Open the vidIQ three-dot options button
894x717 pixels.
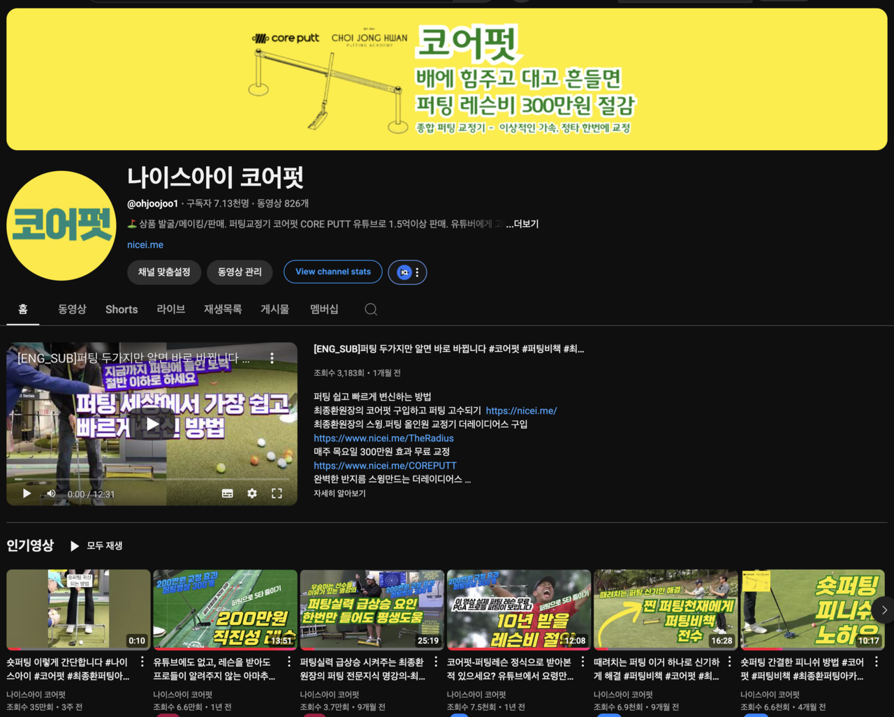(417, 272)
